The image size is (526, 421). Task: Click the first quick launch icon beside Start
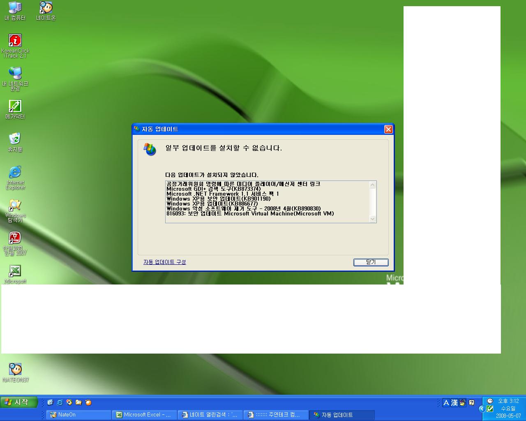click(50, 402)
